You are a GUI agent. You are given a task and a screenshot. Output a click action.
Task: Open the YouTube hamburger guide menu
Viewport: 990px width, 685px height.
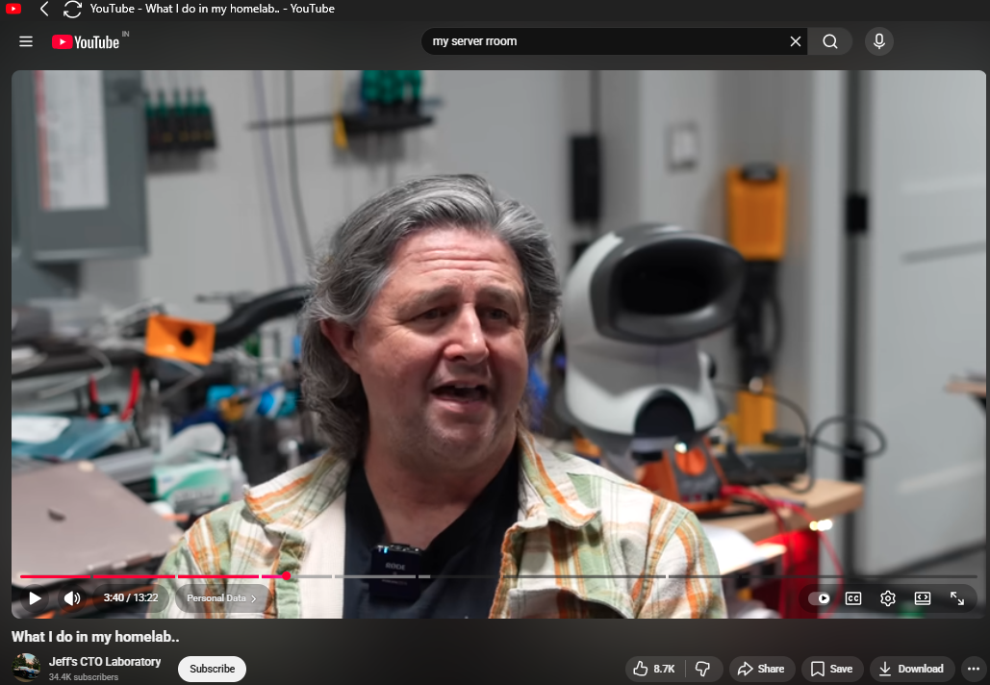click(x=26, y=41)
